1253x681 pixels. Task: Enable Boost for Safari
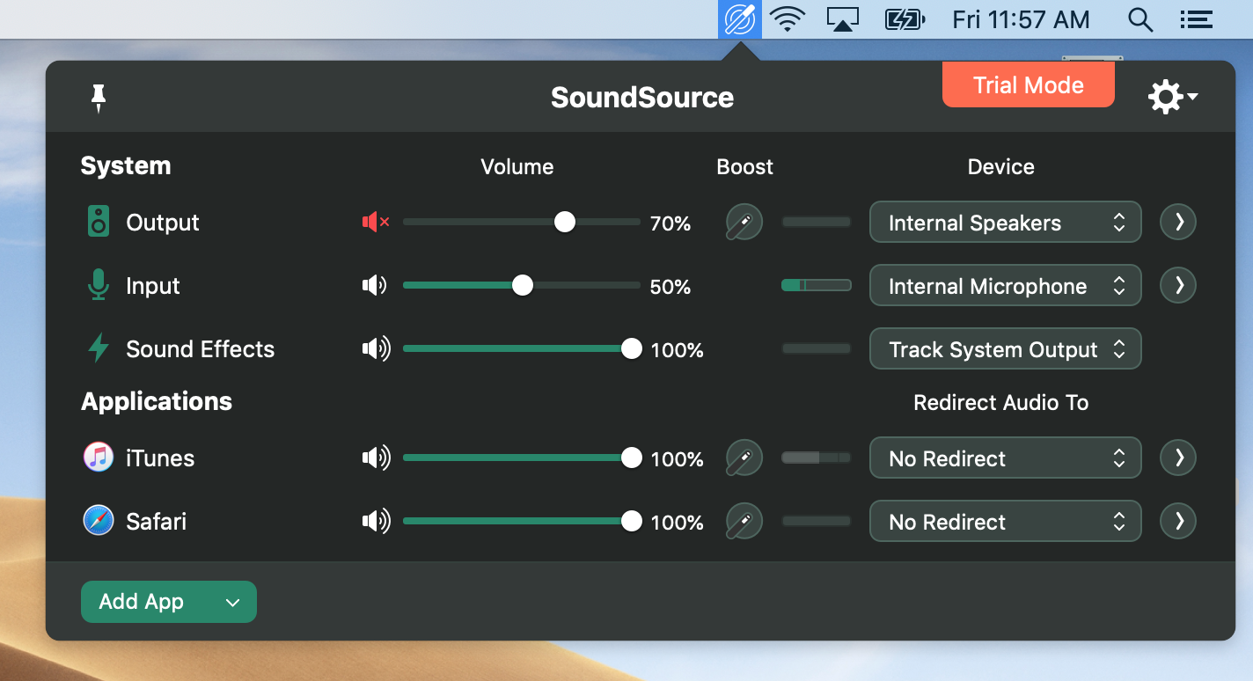pyautogui.click(x=744, y=522)
